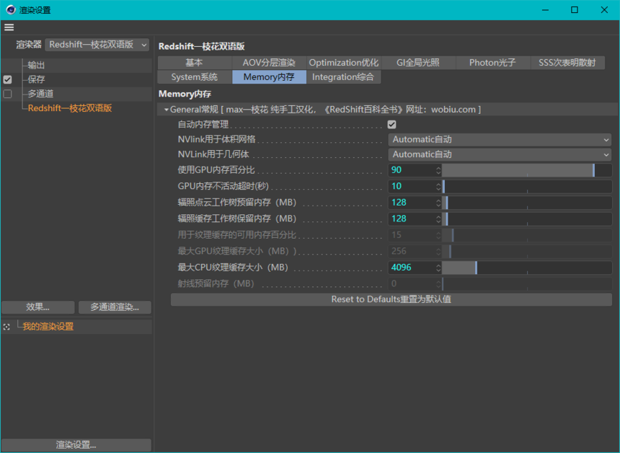Click the Cinema 4D app logo
The height and width of the screenshot is (453, 620).
[x=11, y=10]
